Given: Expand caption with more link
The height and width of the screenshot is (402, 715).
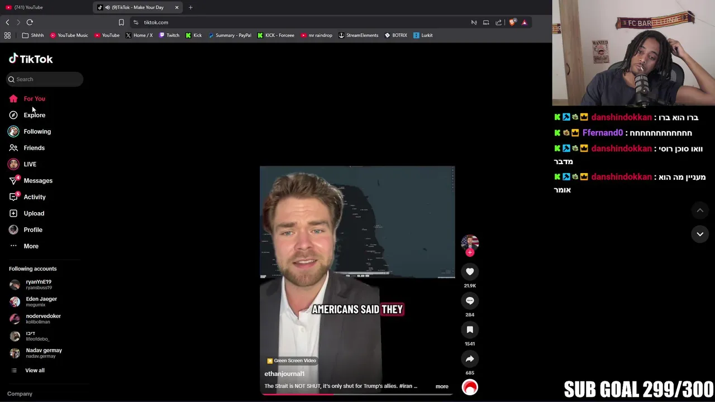Looking at the screenshot, I should click(x=442, y=386).
